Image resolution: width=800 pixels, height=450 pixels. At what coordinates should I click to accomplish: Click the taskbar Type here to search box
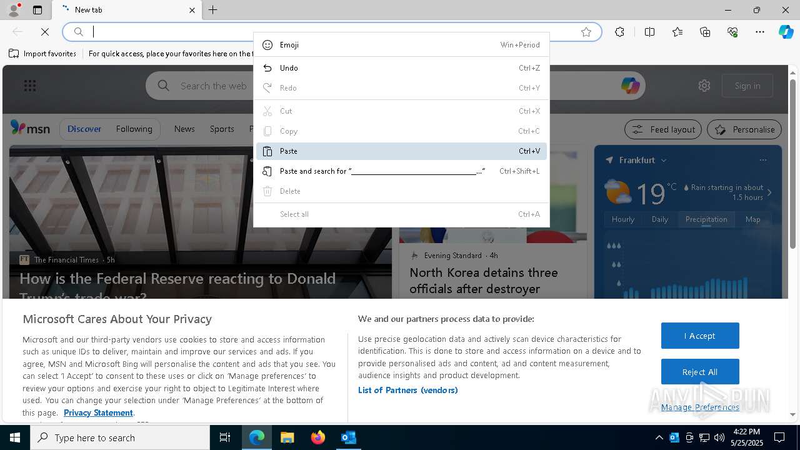point(120,437)
